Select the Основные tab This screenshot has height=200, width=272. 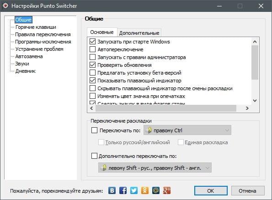102,32
